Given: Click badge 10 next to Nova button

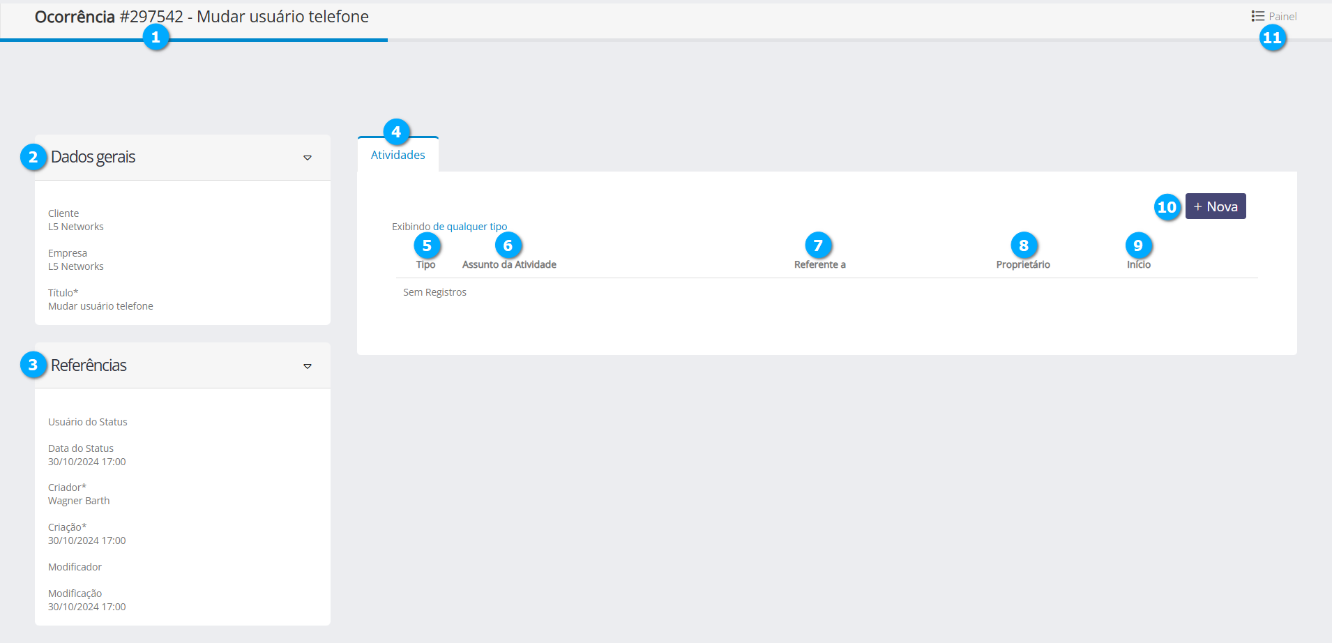Looking at the screenshot, I should [1167, 207].
